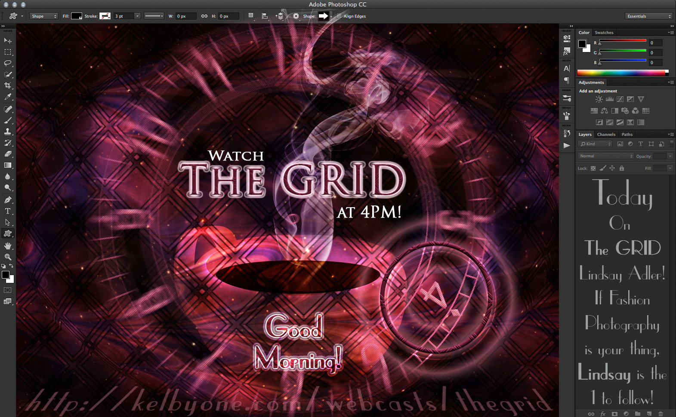This screenshot has height=417, width=676.
Task: Open the Actions panel play icon
Action: pos(567,145)
